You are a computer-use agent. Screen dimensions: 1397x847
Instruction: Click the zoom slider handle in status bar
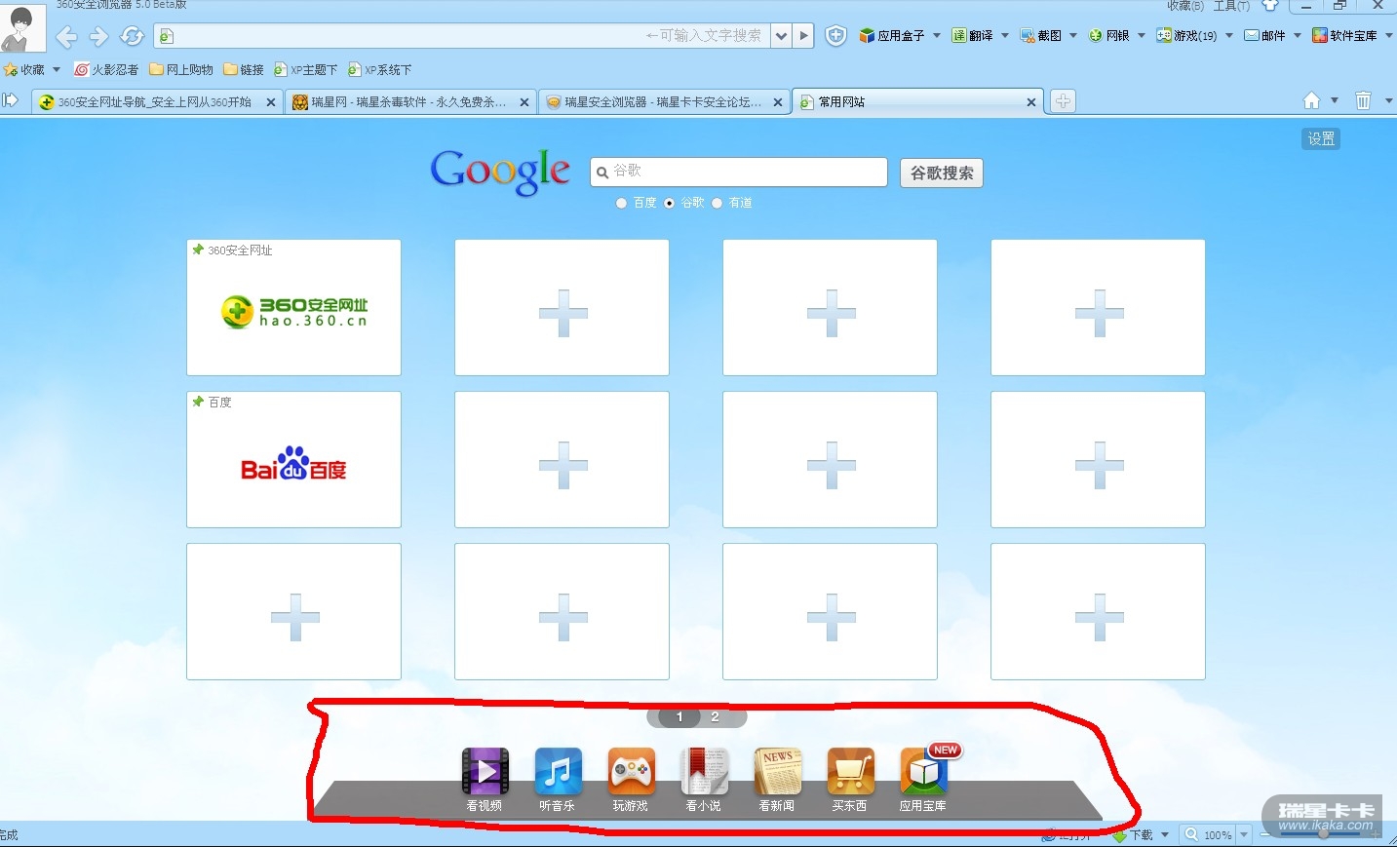point(1323,834)
